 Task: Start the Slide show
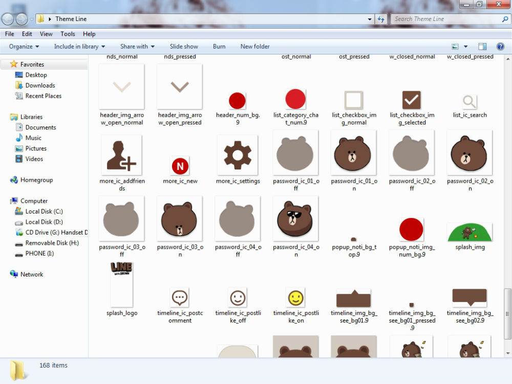click(184, 47)
